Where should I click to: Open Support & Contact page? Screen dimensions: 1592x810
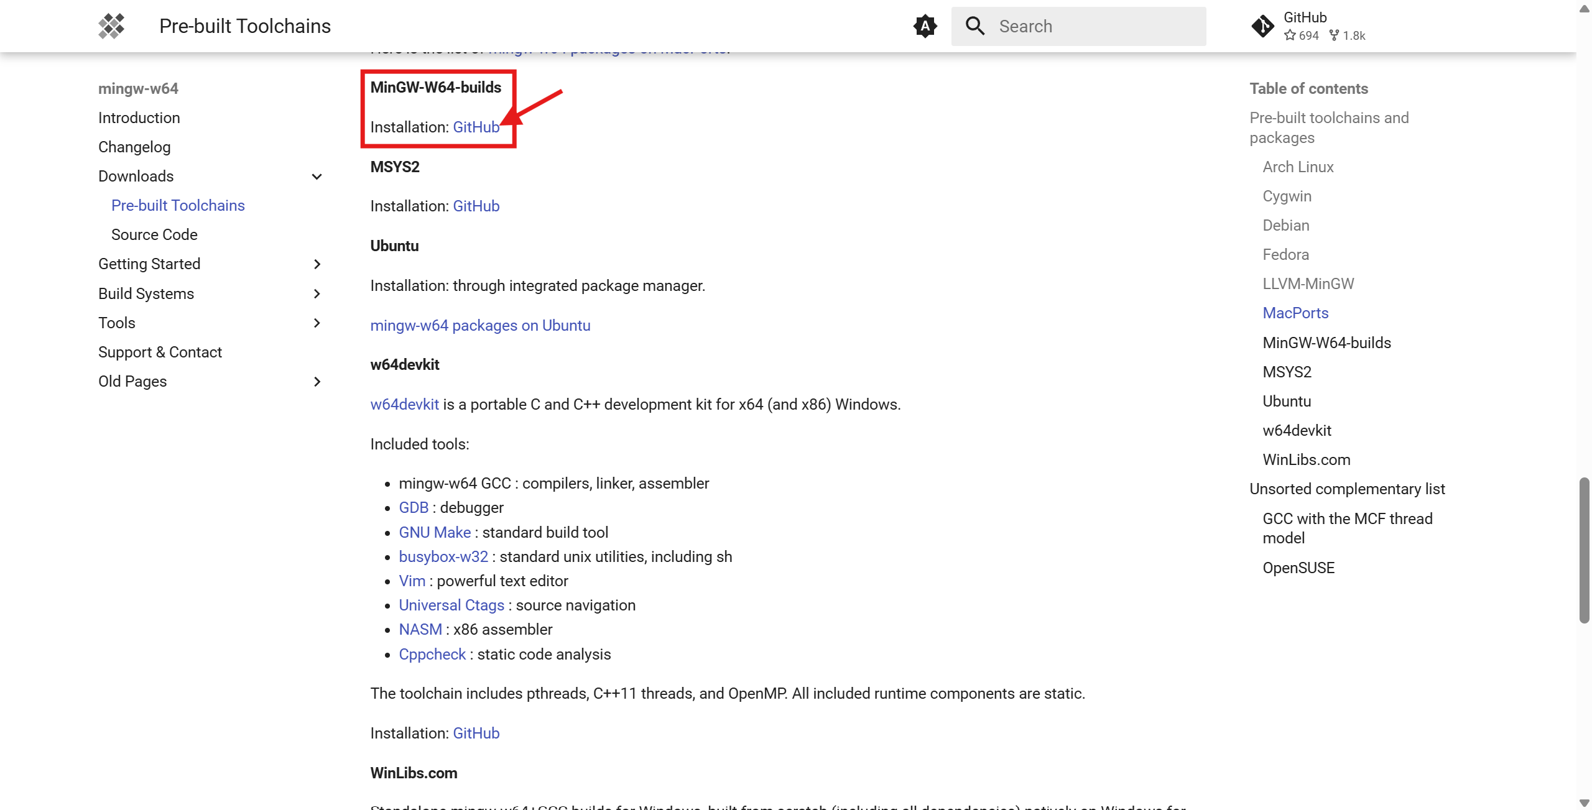coord(160,352)
